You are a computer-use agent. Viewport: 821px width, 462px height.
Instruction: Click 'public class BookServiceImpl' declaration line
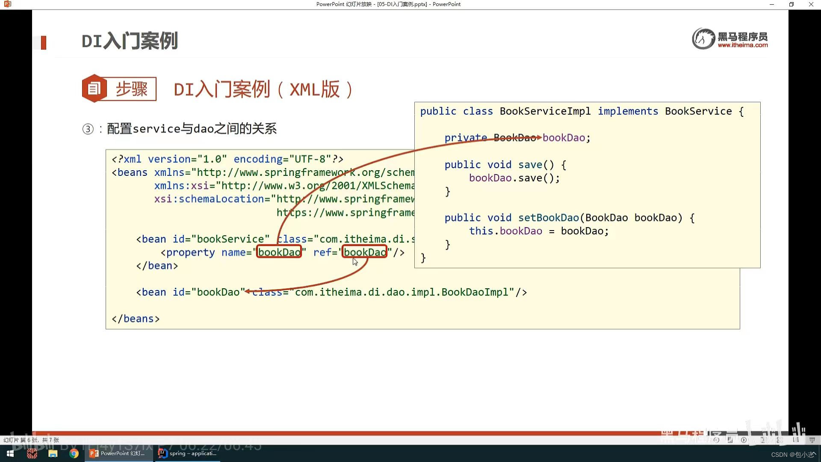(x=582, y=111)
